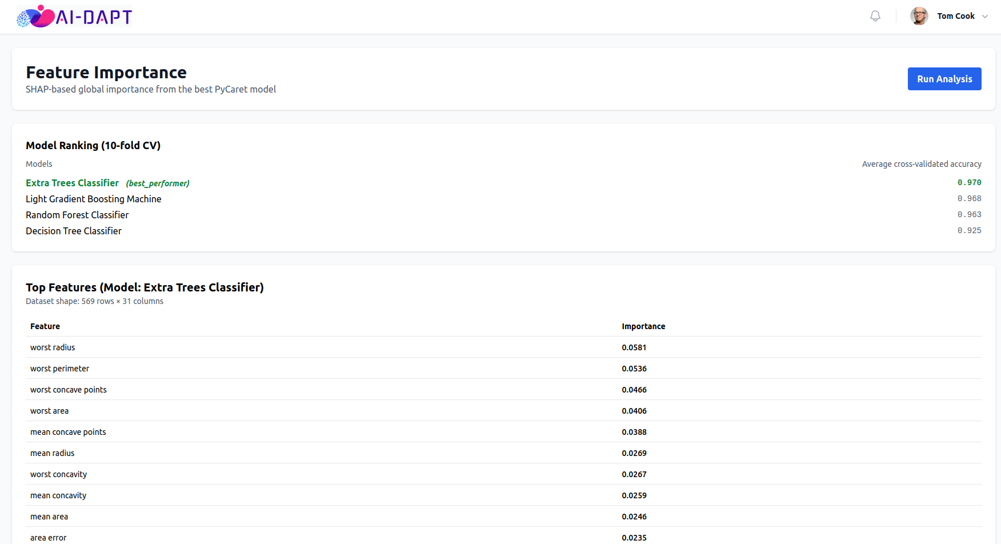Select the worst perimeter row
The image size is (1001, 544).
(503, 369)
